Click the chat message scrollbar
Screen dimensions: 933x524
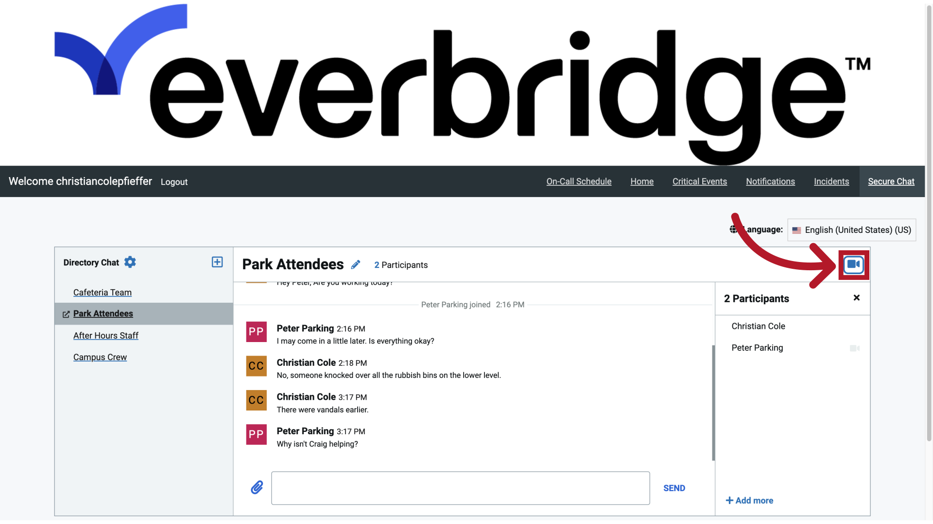pos(713,403)
